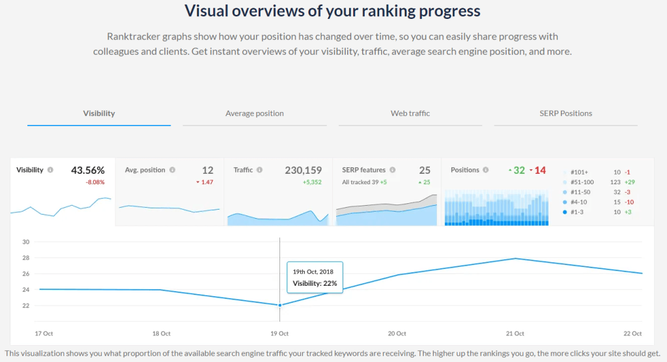The width and height of the screenshot is (667, 362).
Task: Select the Web traffic tab
Action: (410, 113)
